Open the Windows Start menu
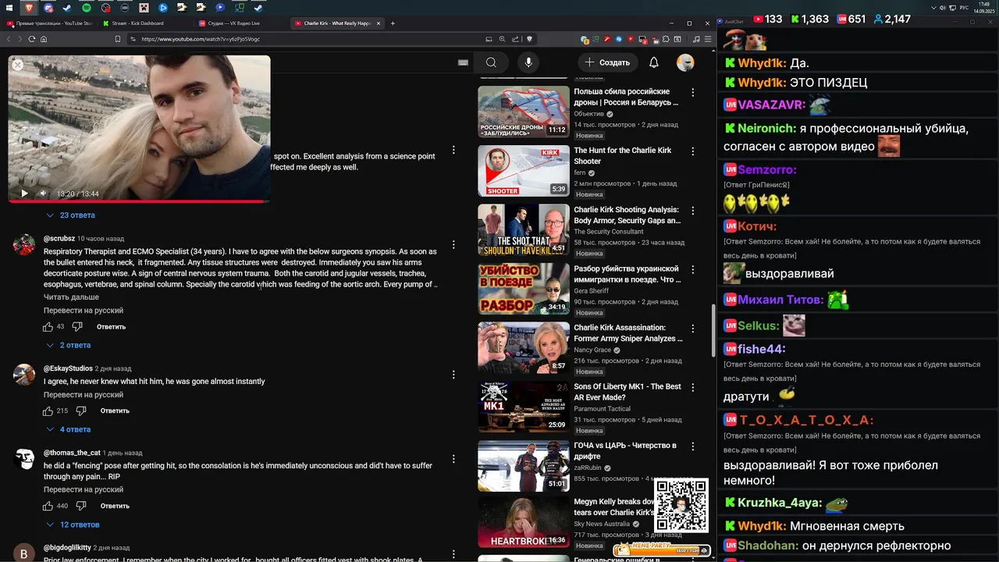 coord(9,8)
